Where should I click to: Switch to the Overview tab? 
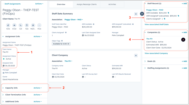point(61,4)
